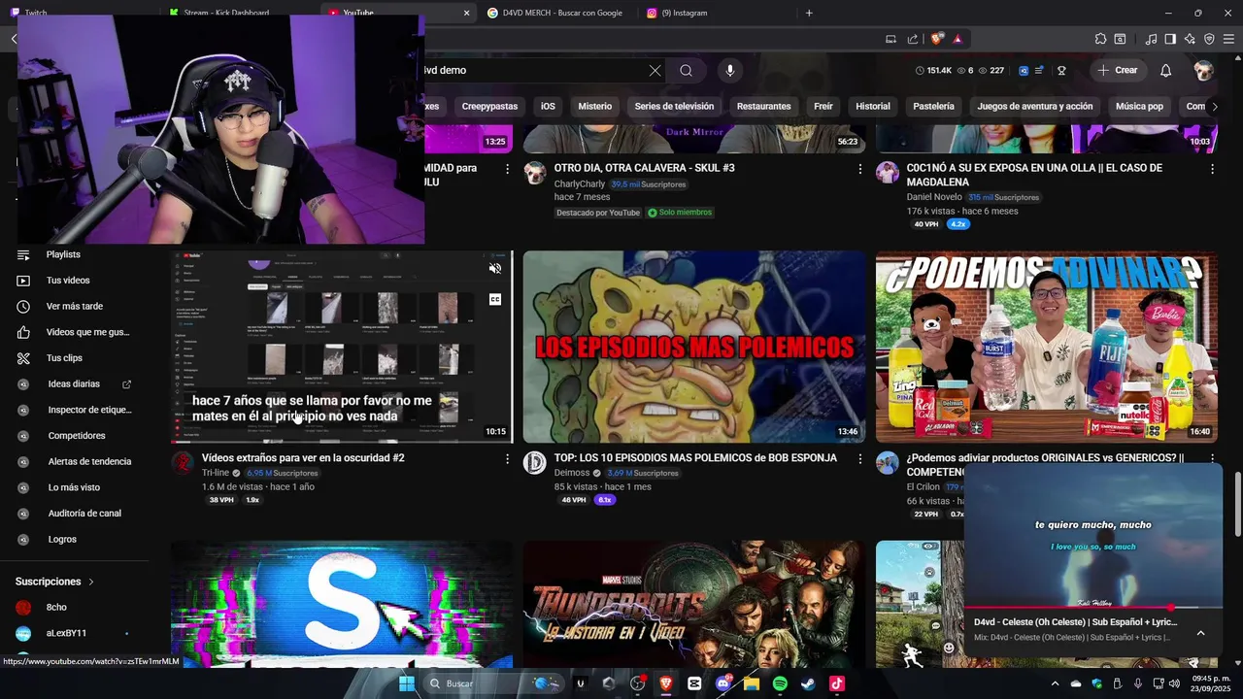Open options for BOB ESPONJA top 10 video
This screenshot has height=699, width=1243.
(859, 458)
